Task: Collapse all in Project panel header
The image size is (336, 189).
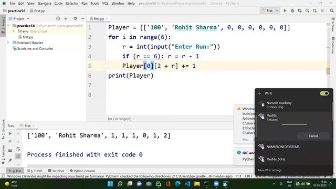Action: click(x=66, y=19)
